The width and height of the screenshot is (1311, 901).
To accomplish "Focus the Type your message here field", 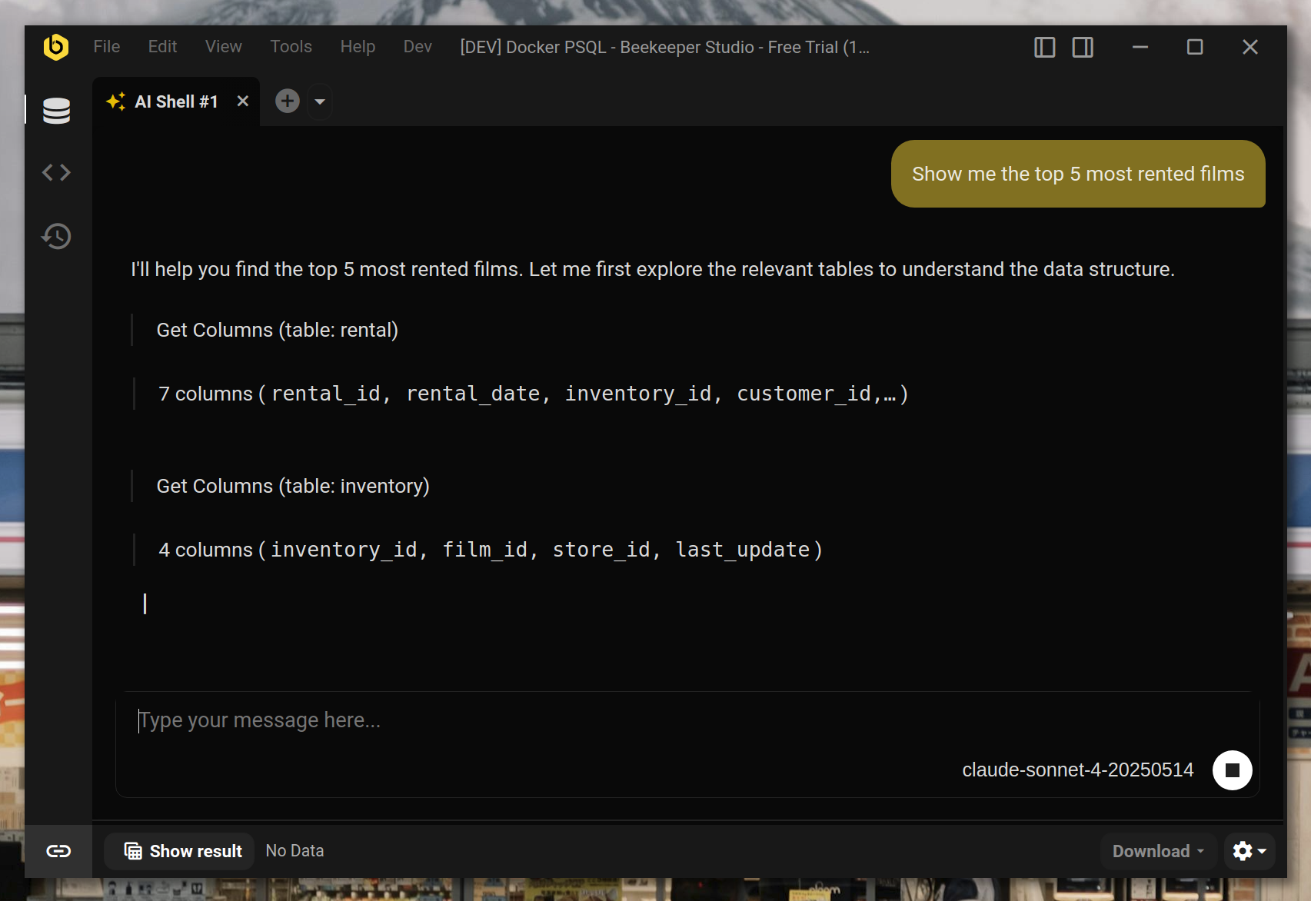I will [687, 720].
